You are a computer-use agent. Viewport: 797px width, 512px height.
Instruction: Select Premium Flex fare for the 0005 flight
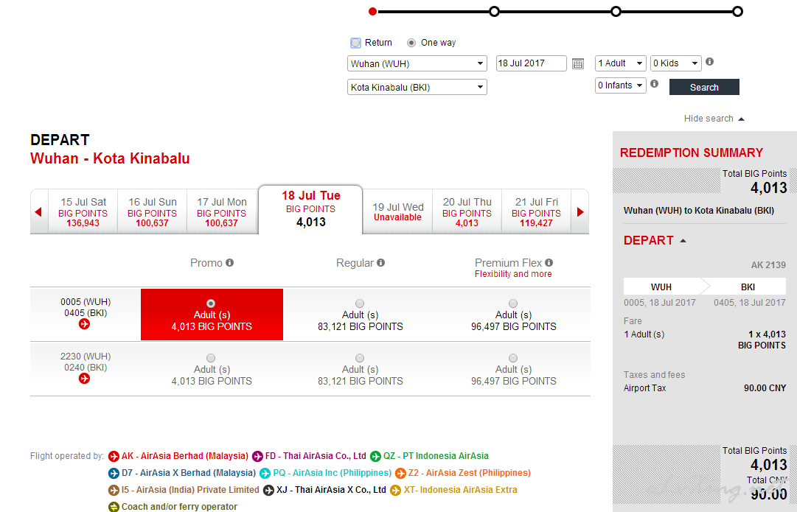[513, 304]
